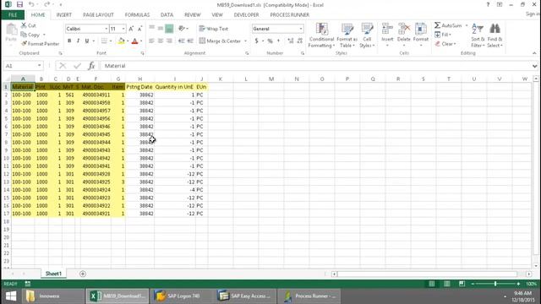The width and height of the screenshot is (541, 304).
Task: Open the General number format dropdown
Action: tap(301, 29)
